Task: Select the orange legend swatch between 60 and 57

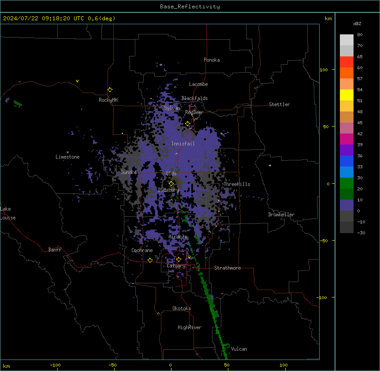Action: coord(346,73)
